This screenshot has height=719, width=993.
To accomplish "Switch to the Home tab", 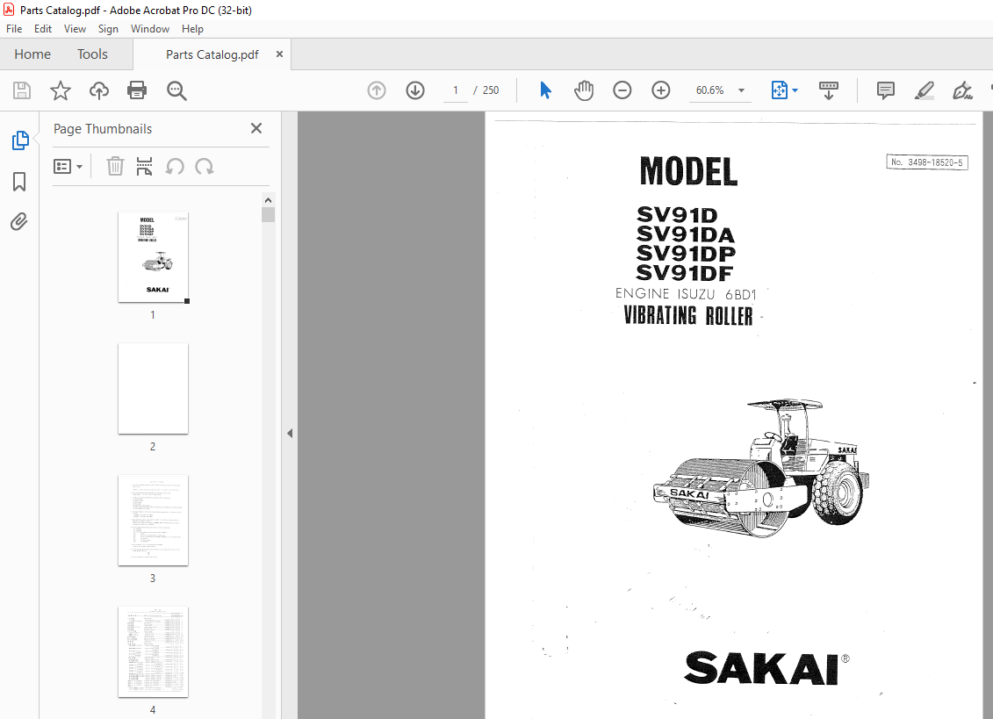I will (x=32, y=54).
